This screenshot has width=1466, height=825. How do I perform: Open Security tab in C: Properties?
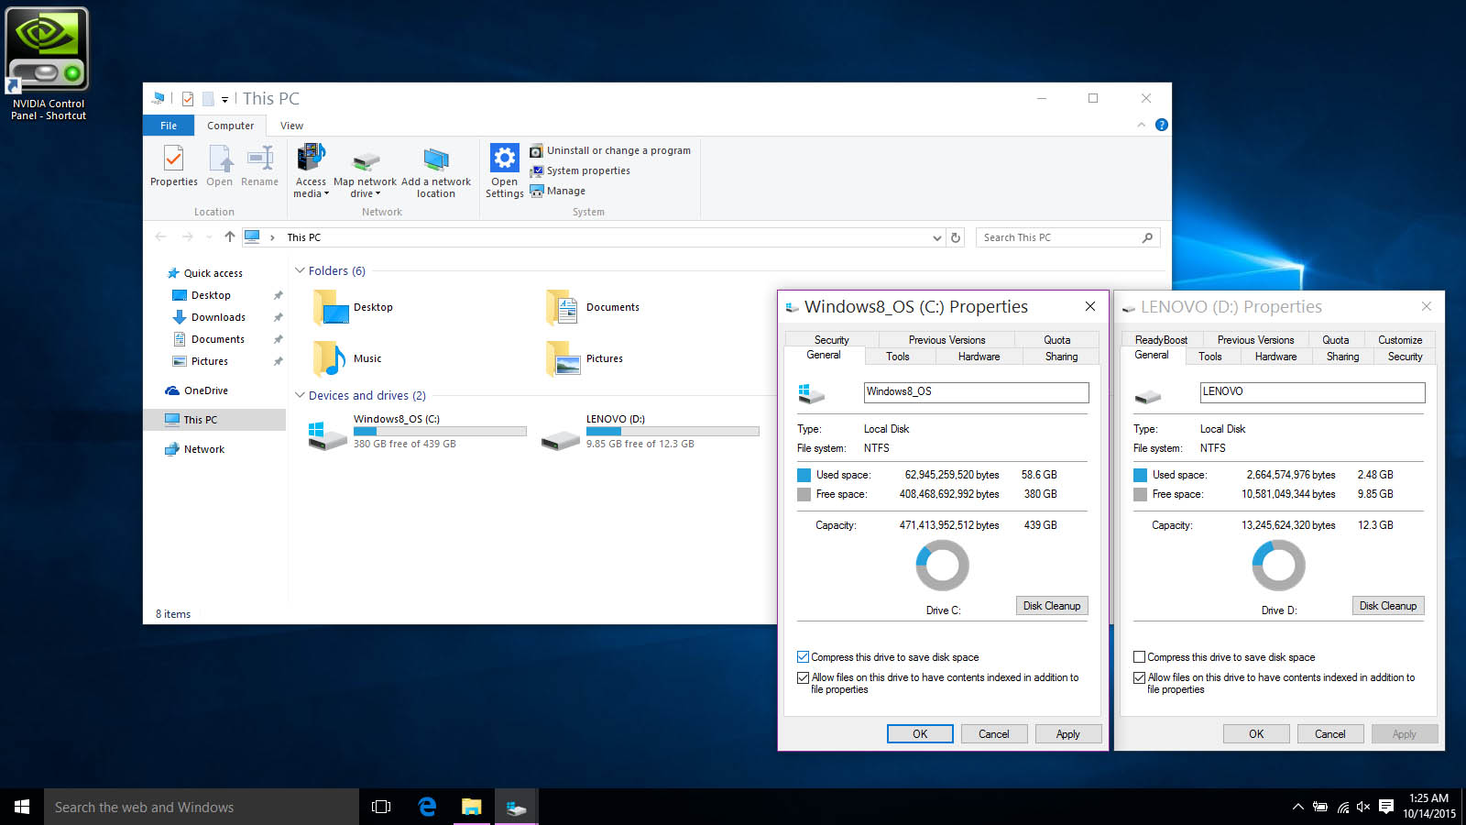click(831, 340)
